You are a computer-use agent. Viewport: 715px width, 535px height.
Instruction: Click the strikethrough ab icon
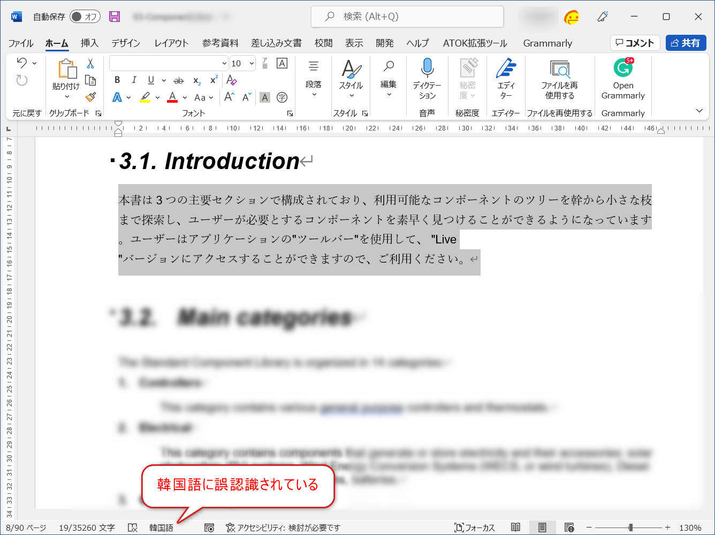click(179, 81)
